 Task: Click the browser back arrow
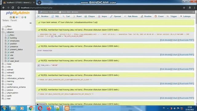tap(3, 8)
